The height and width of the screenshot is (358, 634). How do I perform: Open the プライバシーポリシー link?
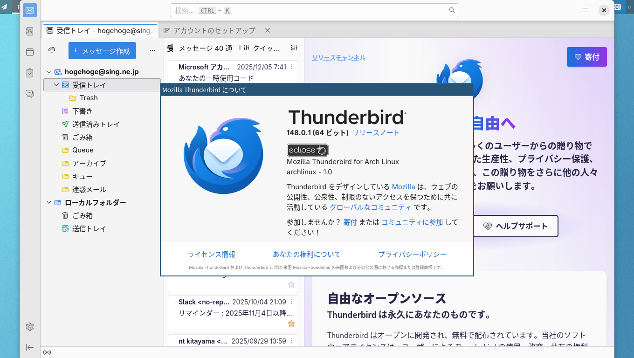412,254
